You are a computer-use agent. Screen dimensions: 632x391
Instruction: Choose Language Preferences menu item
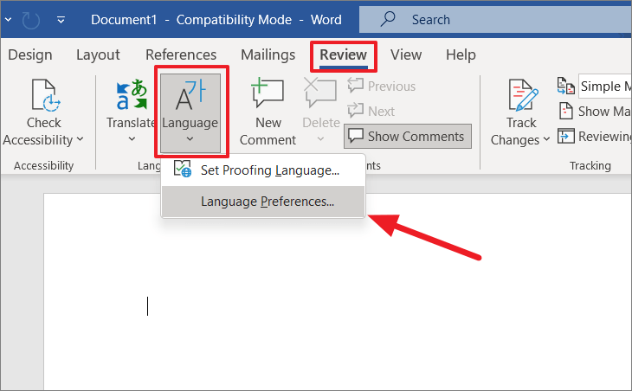(x=263, y=201)
